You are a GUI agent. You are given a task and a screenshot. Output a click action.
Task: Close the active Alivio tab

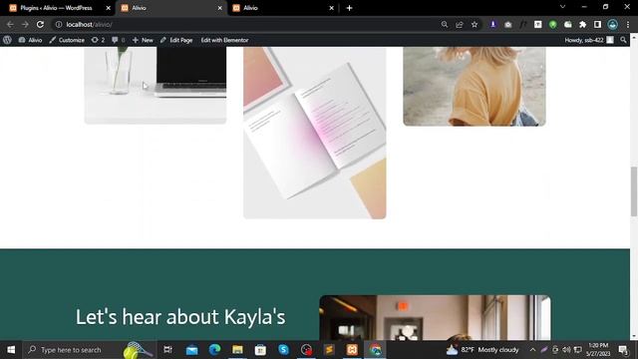tap(219, 8)
